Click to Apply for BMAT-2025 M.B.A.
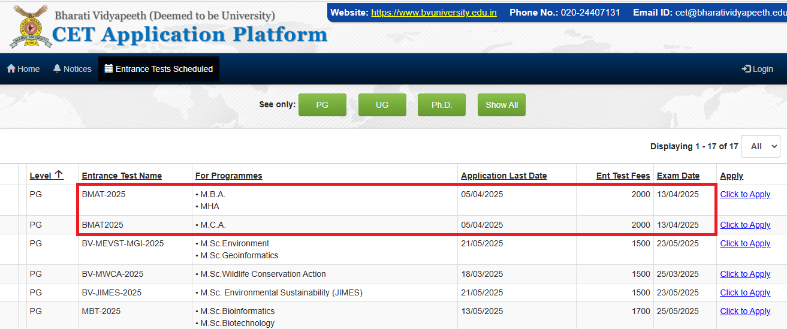 745,194
